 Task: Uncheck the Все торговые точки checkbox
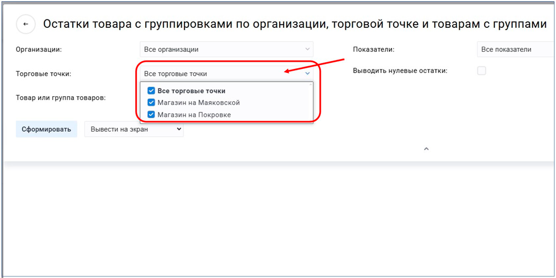pos(151,91)
